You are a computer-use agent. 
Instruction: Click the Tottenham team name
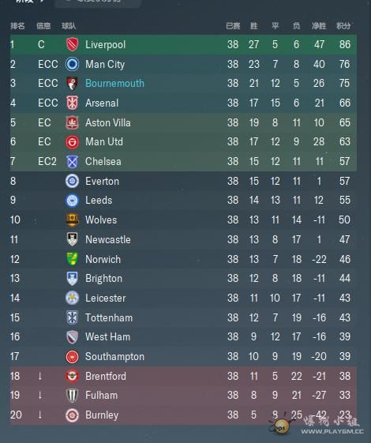click(x=109, y=318)
